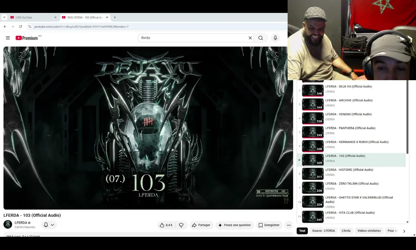Select currently playing LFERDA - 103 item
Image resolution: width=416 pixels, height=250 pixels.
tap(351, 160)
